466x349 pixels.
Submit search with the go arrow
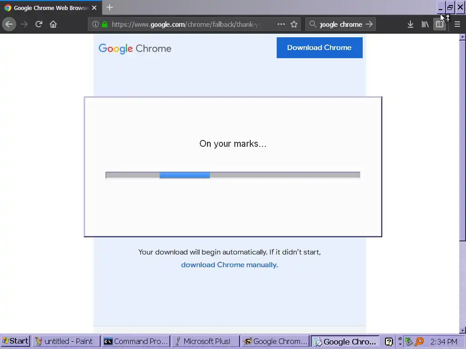(369, 24)
